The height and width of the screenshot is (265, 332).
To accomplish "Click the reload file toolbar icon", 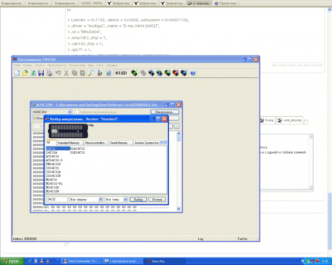I will click(x=33, y=73).
